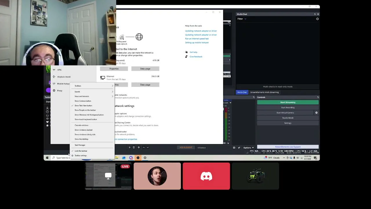Open the action center notification icon

pos(315,158)
